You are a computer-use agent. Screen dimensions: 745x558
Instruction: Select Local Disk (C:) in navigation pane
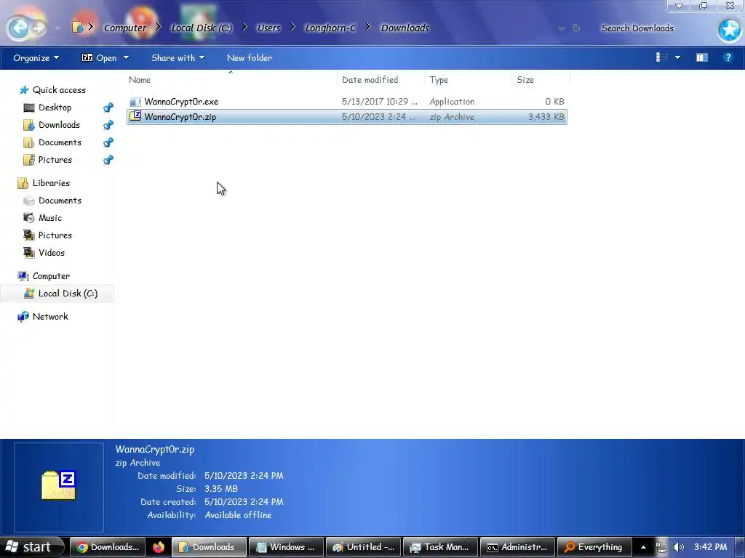pyautogui.click(x=57, y=294)
